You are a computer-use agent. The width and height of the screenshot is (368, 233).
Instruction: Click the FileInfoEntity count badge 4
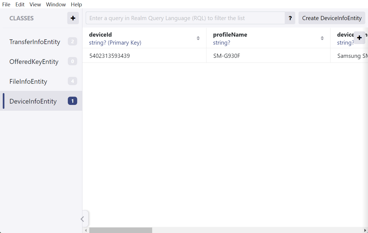coord(72,81)
